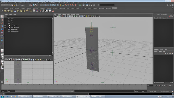Toggle visibility of side camera in Outliner

9,24
